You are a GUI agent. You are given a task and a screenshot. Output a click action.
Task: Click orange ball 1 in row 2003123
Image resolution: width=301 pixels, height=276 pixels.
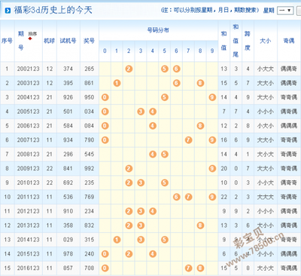pyautogui.click(x=117, y=83)
